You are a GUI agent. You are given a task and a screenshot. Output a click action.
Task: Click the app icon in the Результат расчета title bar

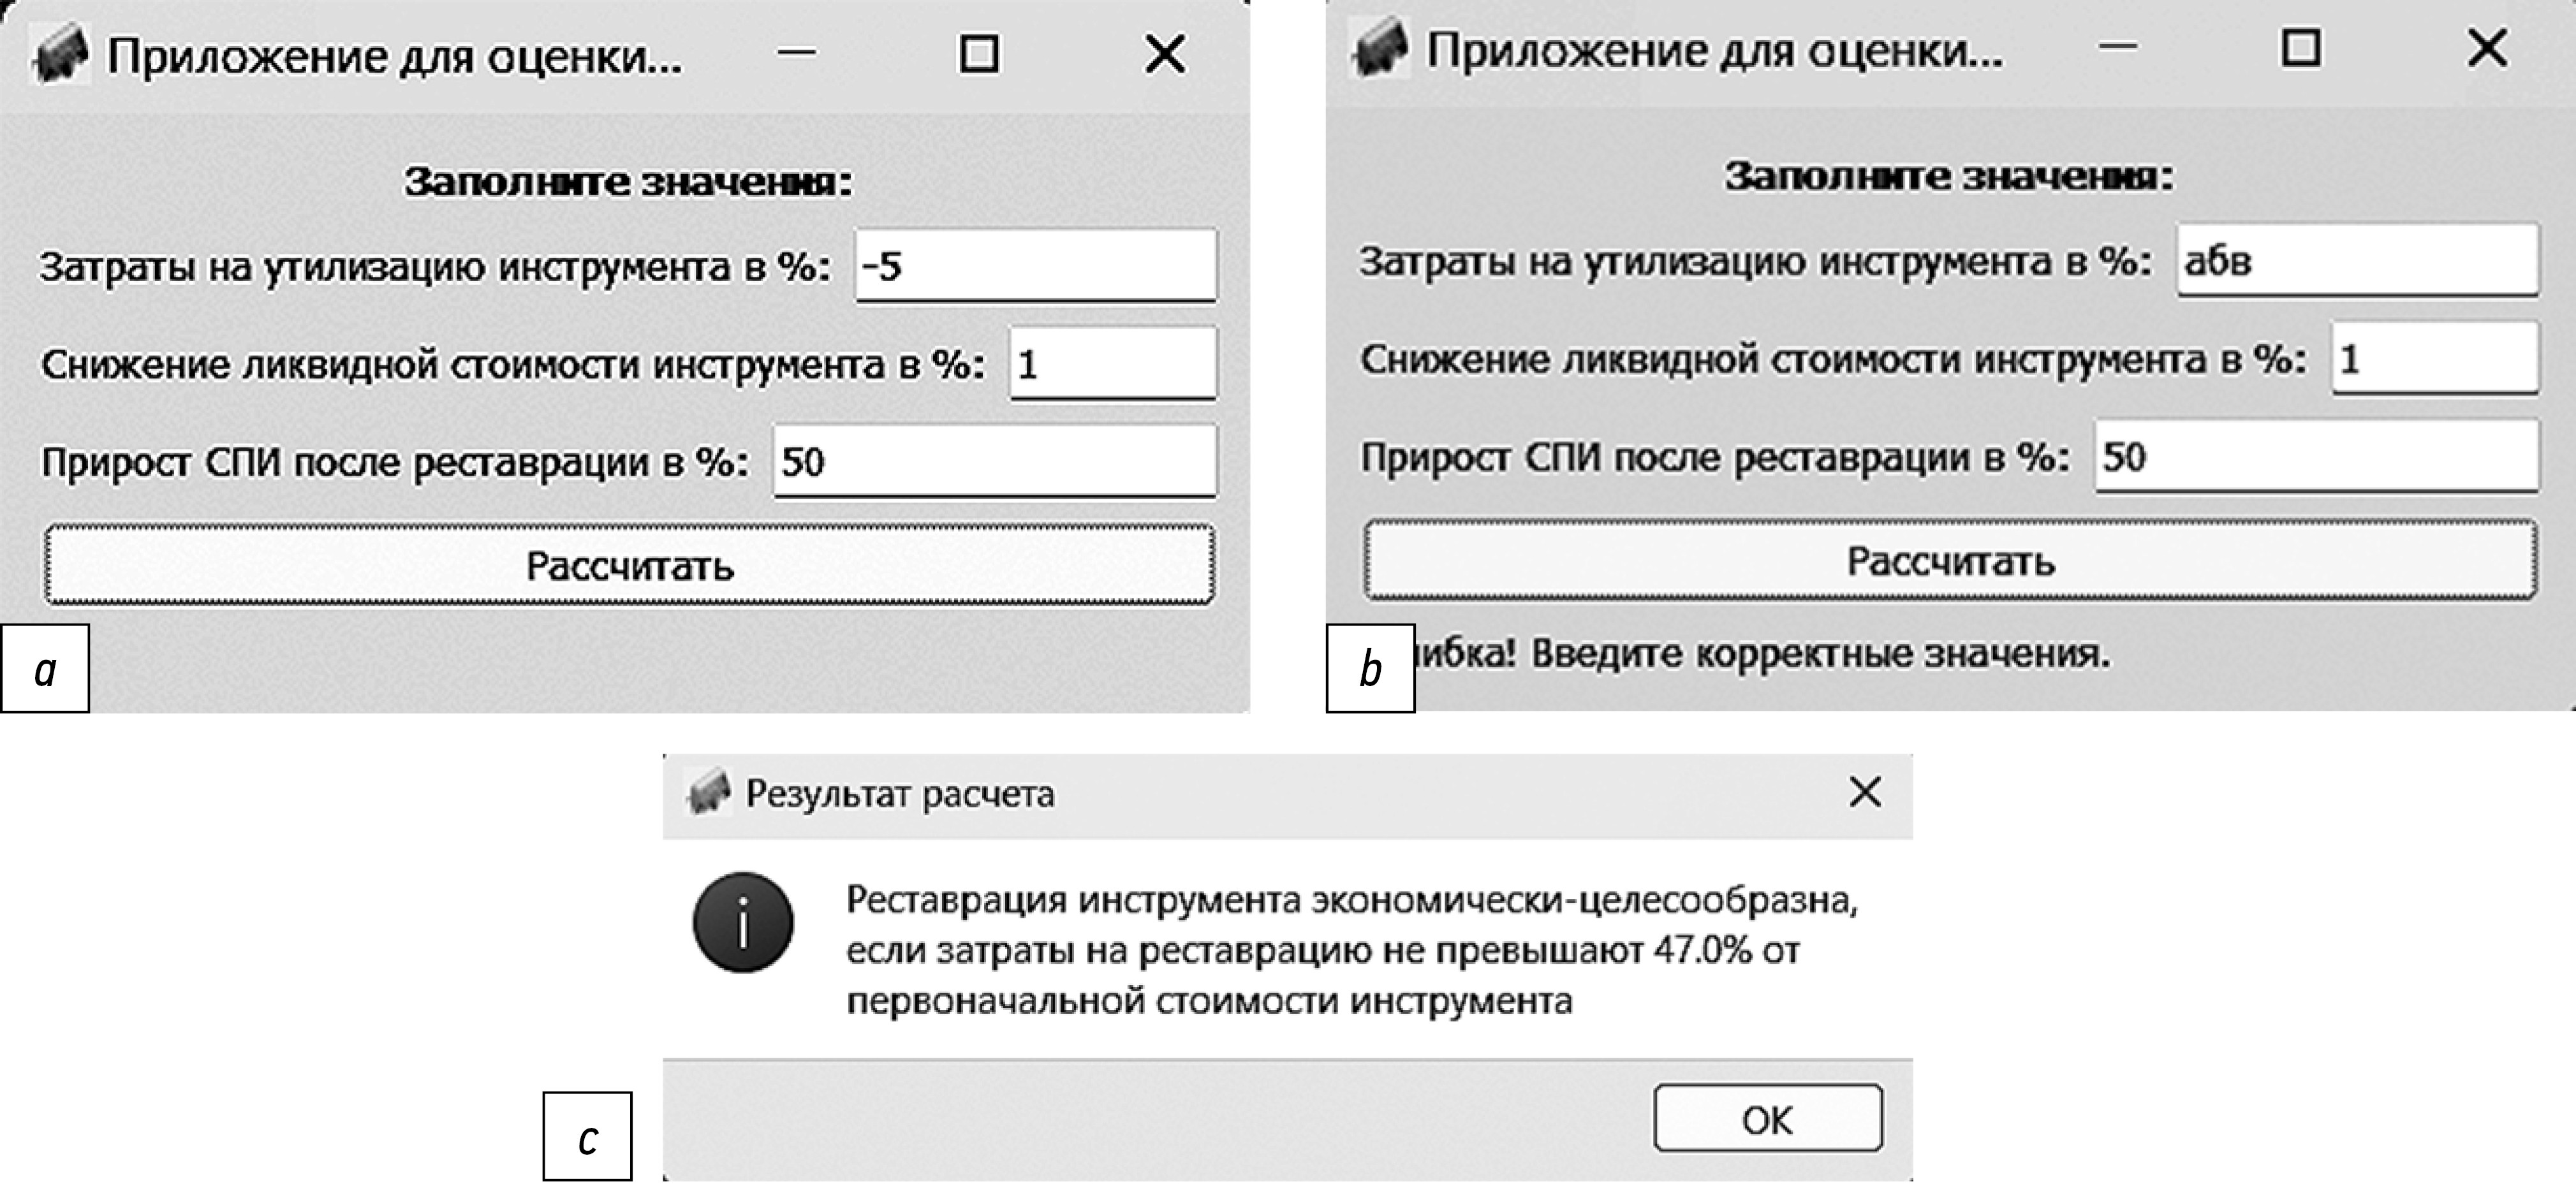tap(709, 793)
